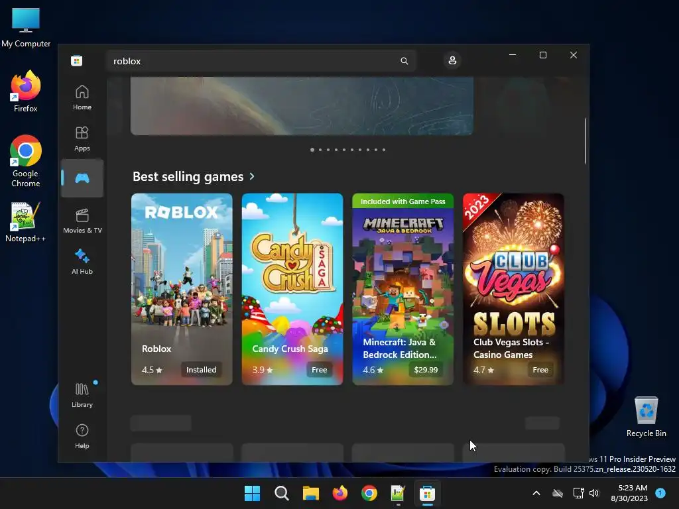Click the $29.99 price on Minecraft
Screen dimensions: 679x509
(x=426, y=370)
